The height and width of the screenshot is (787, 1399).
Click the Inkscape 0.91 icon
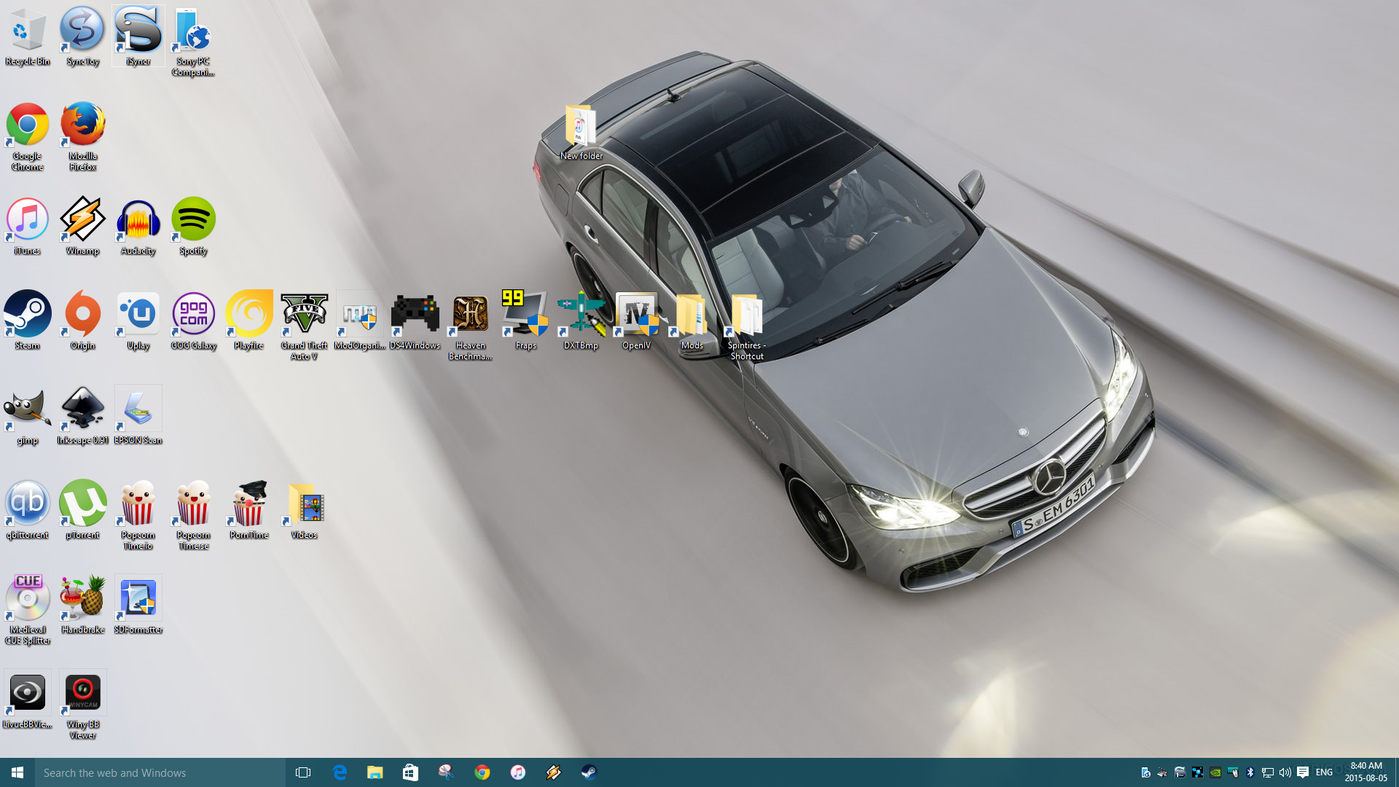click(82, 415)
